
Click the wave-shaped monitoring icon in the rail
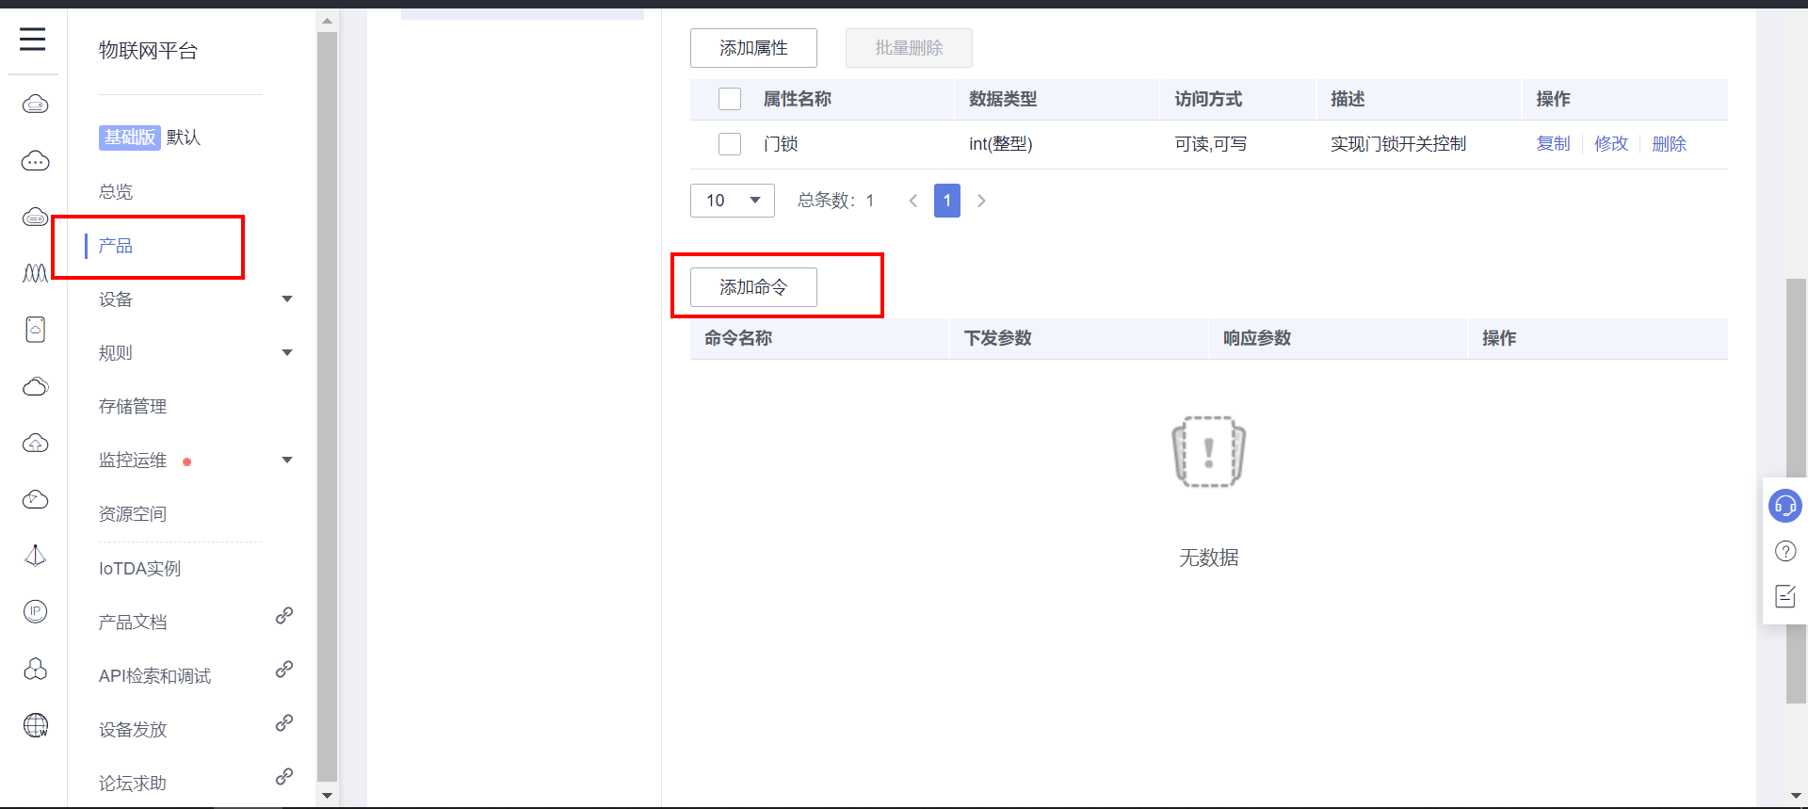tap(35, 273)
